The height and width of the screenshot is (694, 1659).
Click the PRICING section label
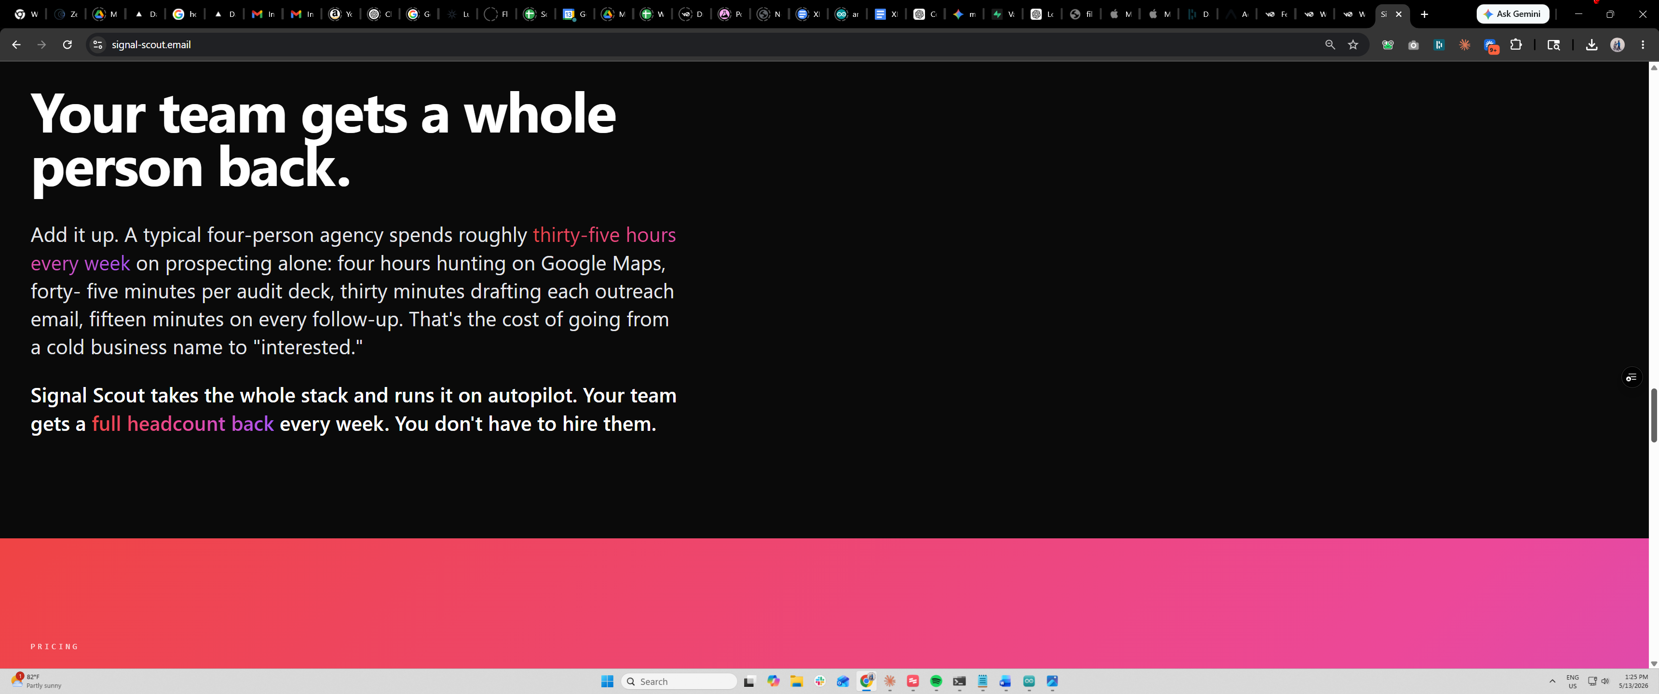click(x=54, y=646)
